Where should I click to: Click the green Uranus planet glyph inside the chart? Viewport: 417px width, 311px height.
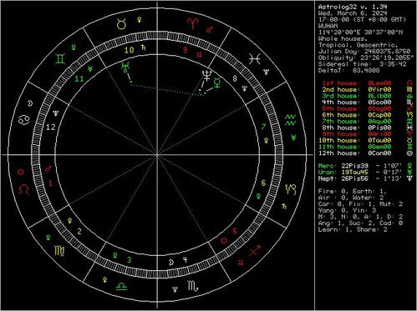(125, 67)
